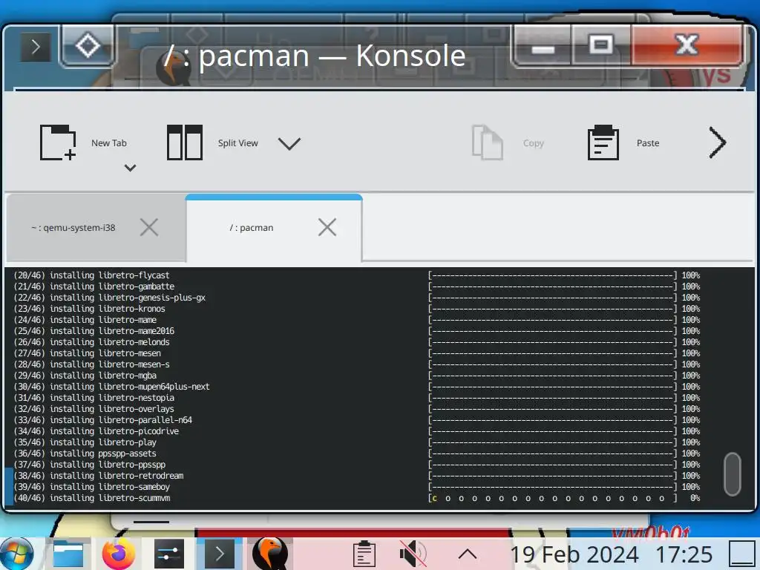Click the Paste label in the toolbar
760x570 pixels.
[x=648, y=143]
